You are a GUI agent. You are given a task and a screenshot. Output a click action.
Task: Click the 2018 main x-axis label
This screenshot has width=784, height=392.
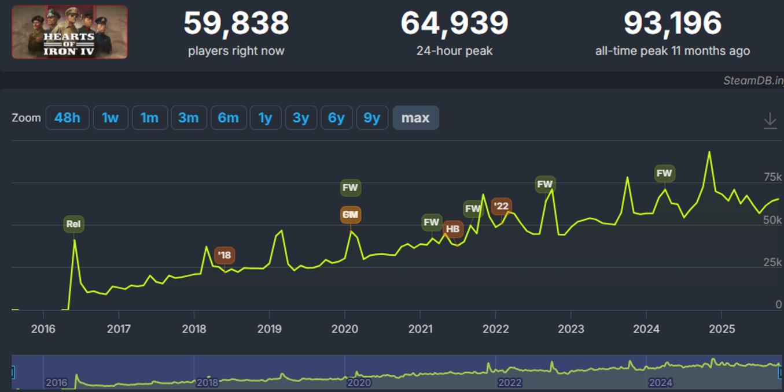tap(194, 329)
